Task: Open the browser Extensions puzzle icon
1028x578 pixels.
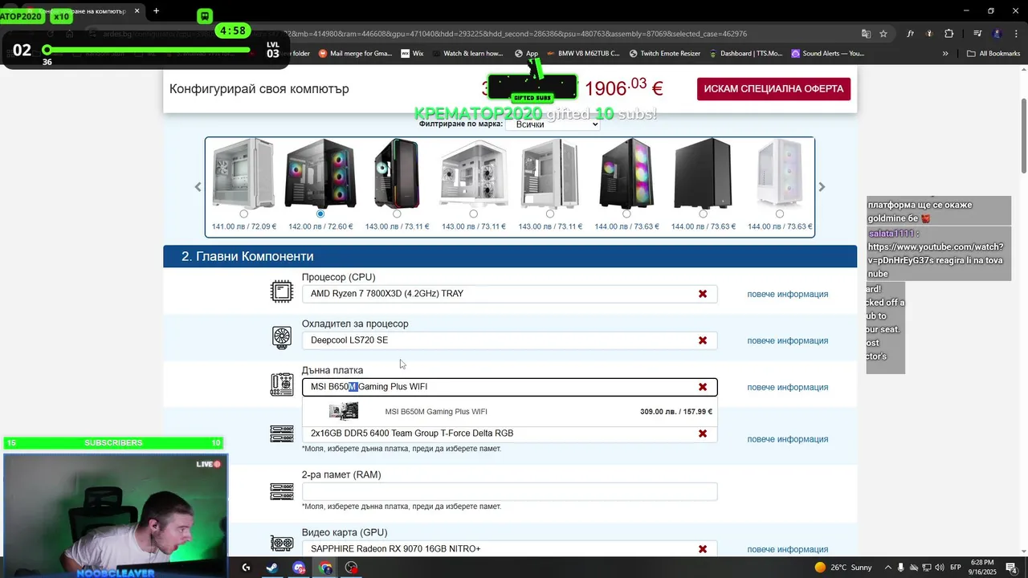Action: (949, 34)
